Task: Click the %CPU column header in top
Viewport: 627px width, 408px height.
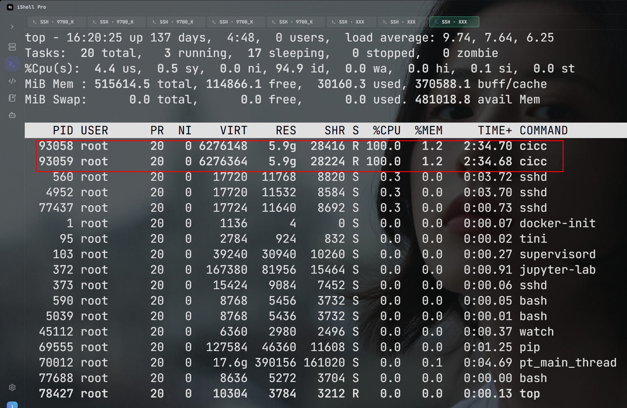Action: pos(387,130)
